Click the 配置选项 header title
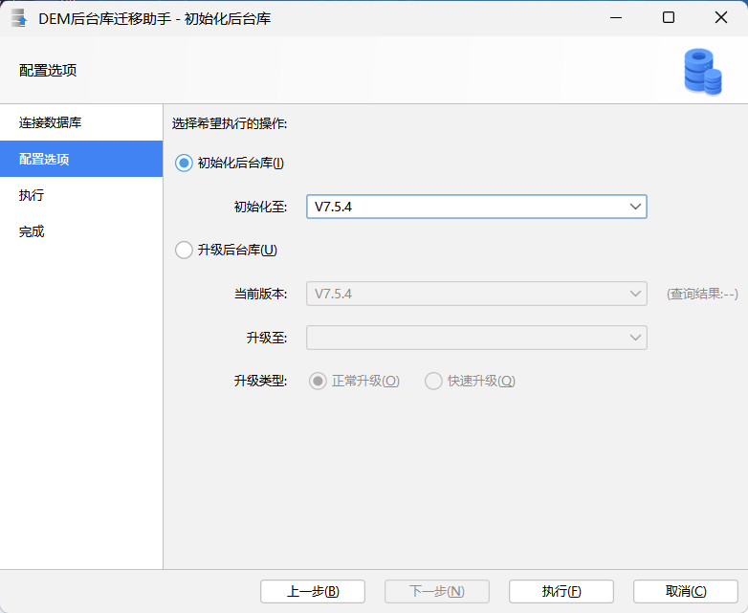748x613 pixels. [48, 71]
